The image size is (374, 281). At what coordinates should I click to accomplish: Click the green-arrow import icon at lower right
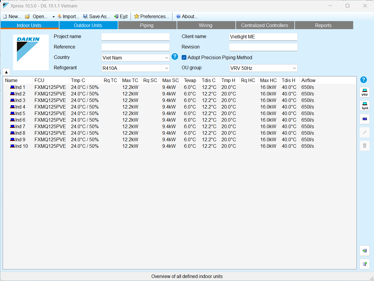[365, 251]
